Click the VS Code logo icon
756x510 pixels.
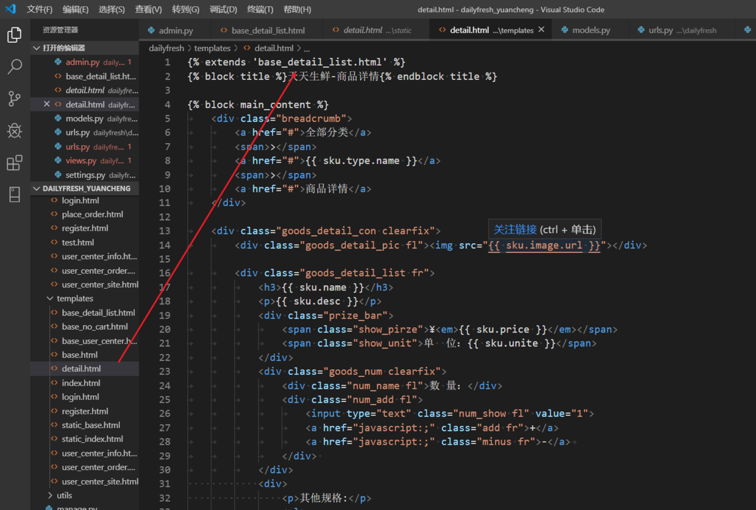click(10, 9)
